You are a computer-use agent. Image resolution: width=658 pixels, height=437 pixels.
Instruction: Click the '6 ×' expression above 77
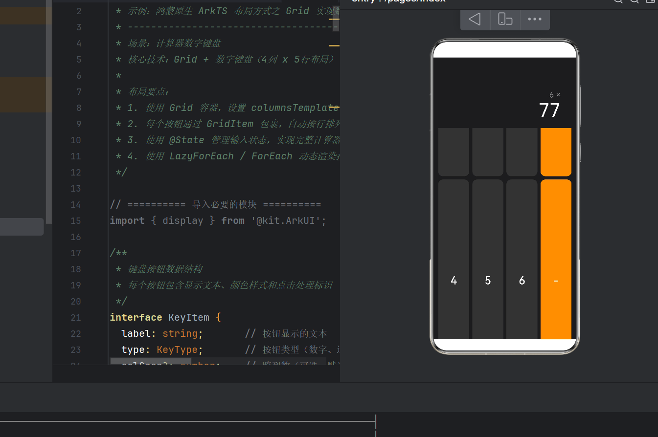(x=555, y=95)
